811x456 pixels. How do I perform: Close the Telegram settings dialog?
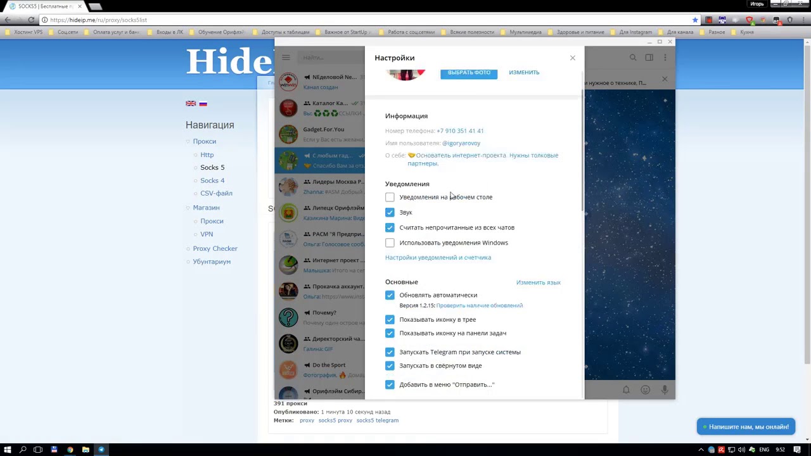pos(572,58)
